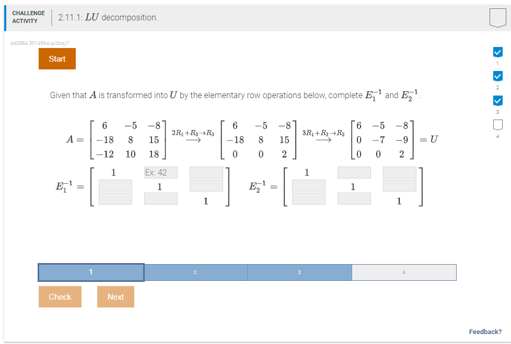
Task: Click the blank field below 1 in E1 inverse
Action: point(114,185)
